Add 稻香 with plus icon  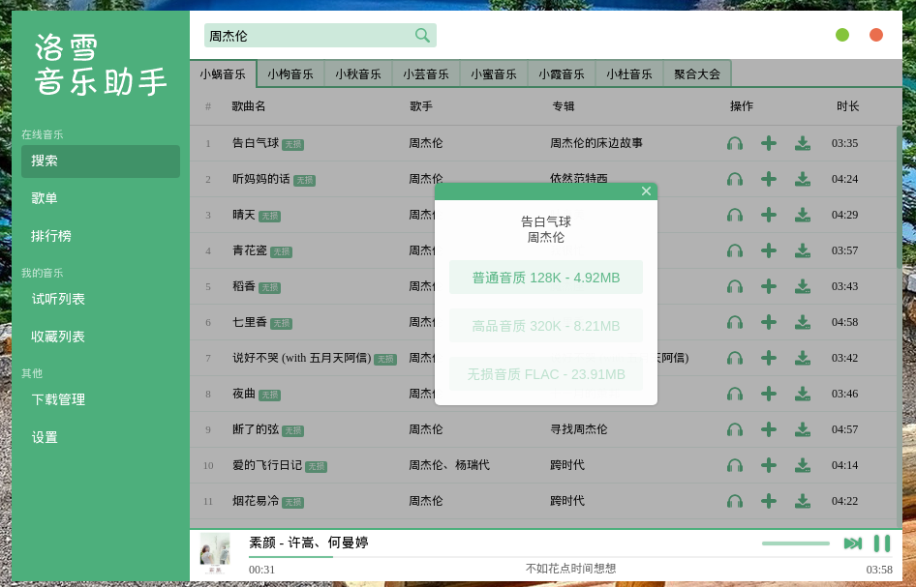pos(769,286)
